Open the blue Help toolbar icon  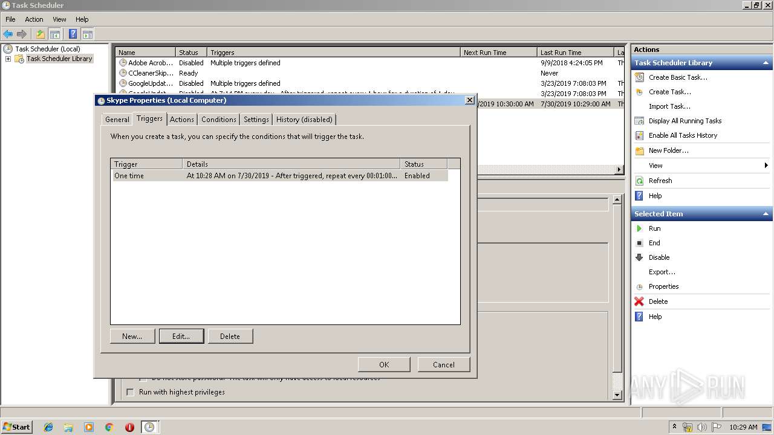click(x=73, y=34)
